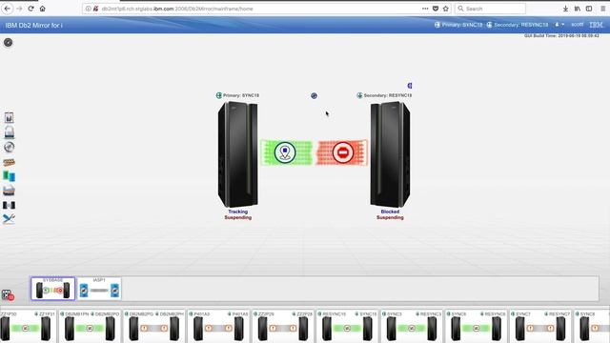Click the red blocked stop icon

pyautogui.click(x=343, y=152)
